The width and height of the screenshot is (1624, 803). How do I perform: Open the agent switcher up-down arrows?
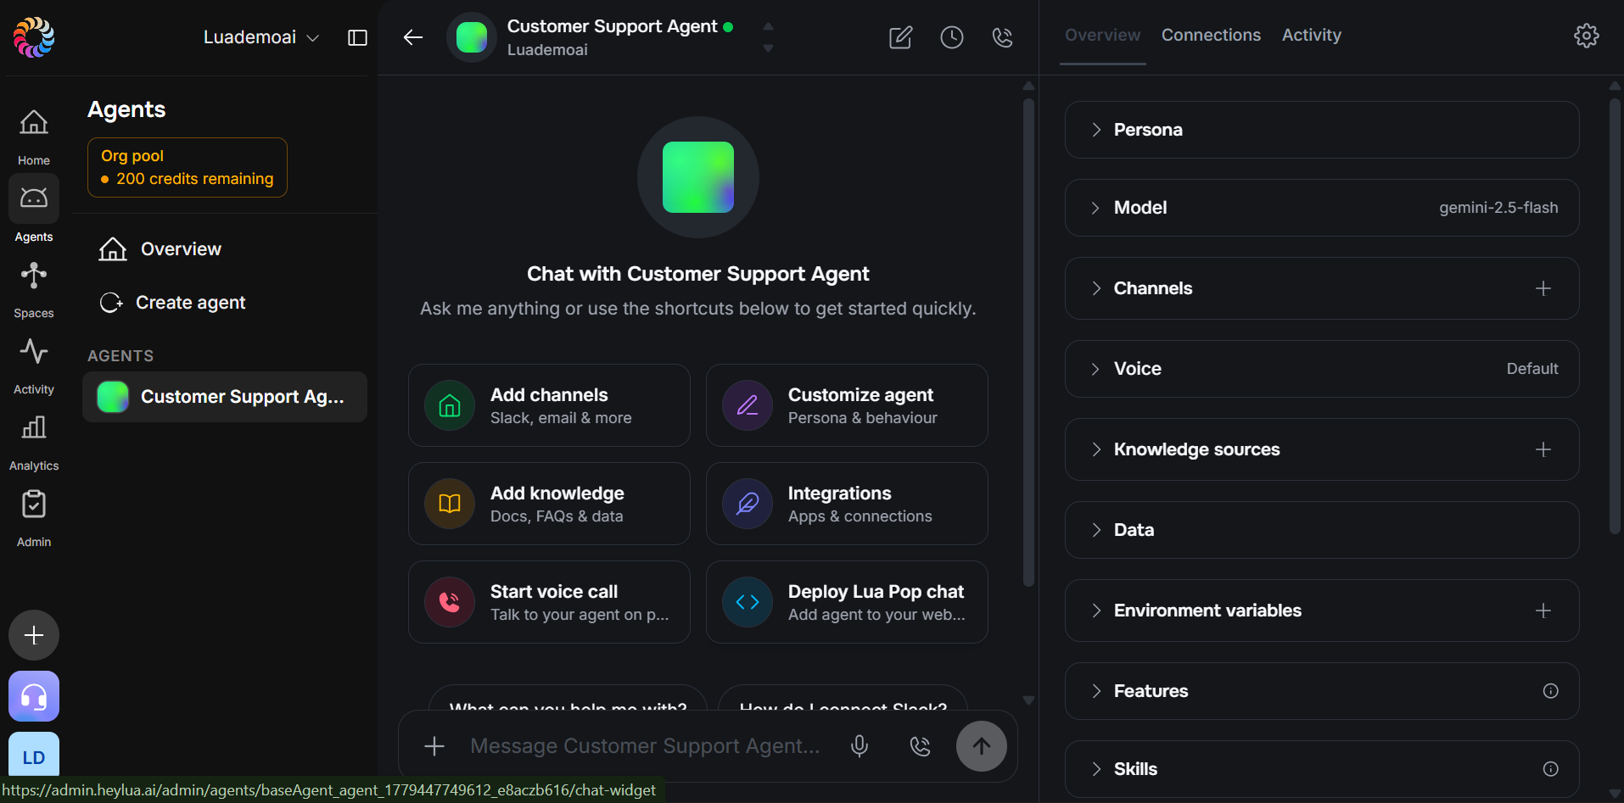(768, 37)
